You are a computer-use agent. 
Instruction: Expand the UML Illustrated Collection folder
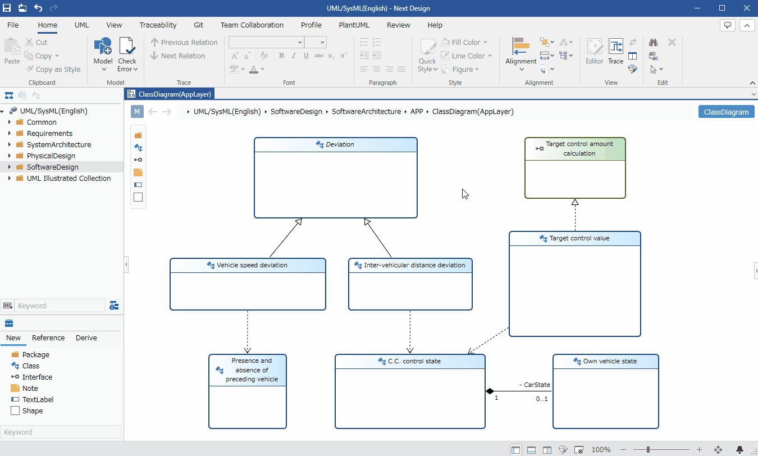10,178
